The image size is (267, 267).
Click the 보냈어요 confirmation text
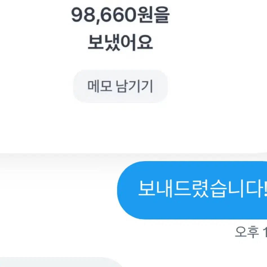pos(120,43)
